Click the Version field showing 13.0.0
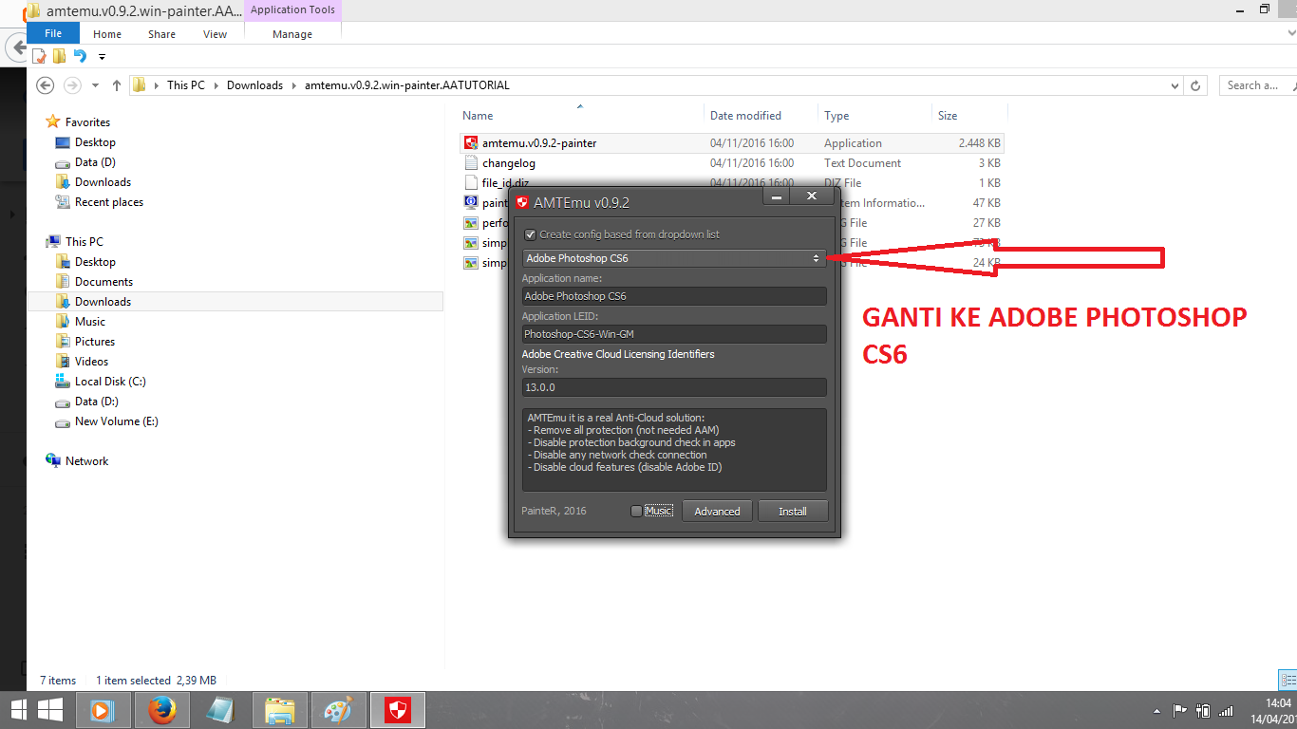The width and height of the screenshot is (1297, 729). pyautogui.click(x=674, y=387)
